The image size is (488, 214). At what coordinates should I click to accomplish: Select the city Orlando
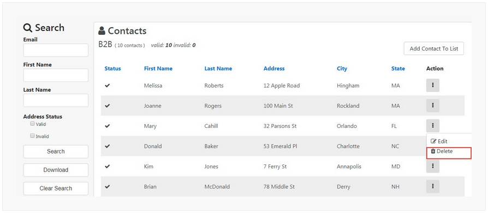click(347, 126)
